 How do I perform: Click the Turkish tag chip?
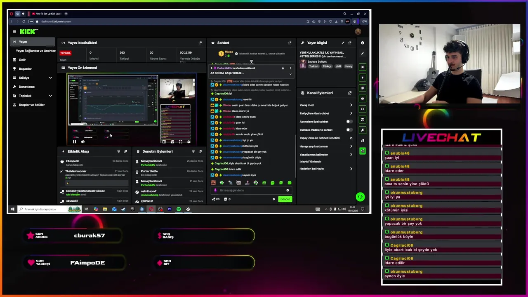(x=313, y=66)
